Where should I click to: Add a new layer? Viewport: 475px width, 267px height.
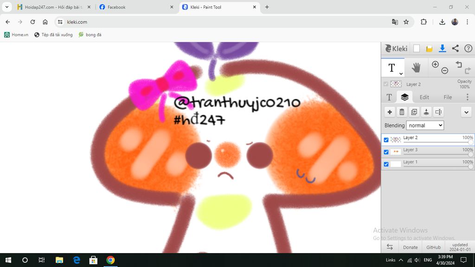[390, 112]
